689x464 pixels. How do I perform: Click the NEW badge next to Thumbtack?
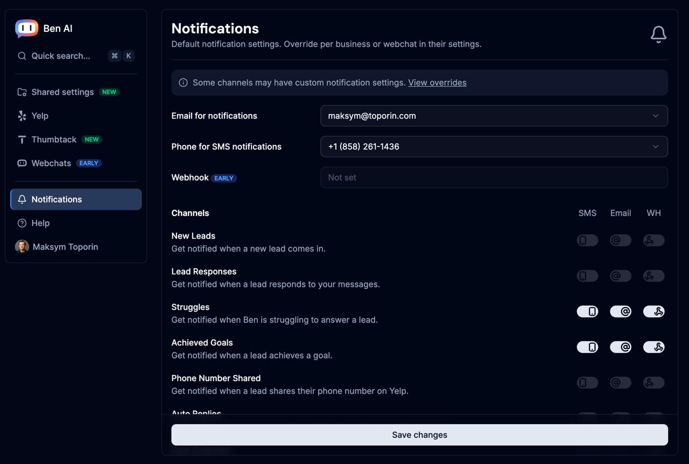pyautogui.click(x=92, y=140)
